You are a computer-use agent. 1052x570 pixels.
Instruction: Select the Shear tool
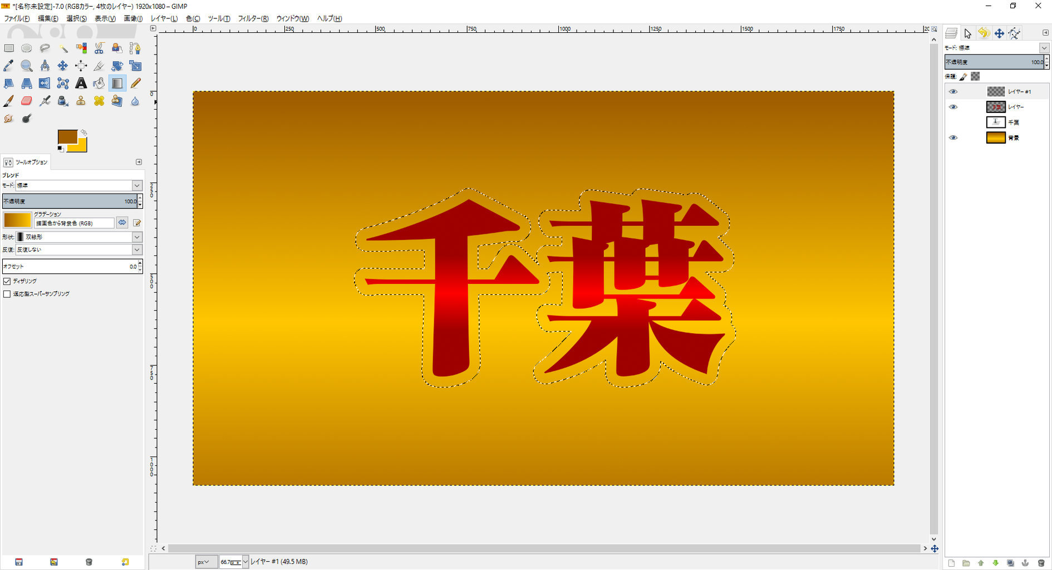[x=9, y=83]
